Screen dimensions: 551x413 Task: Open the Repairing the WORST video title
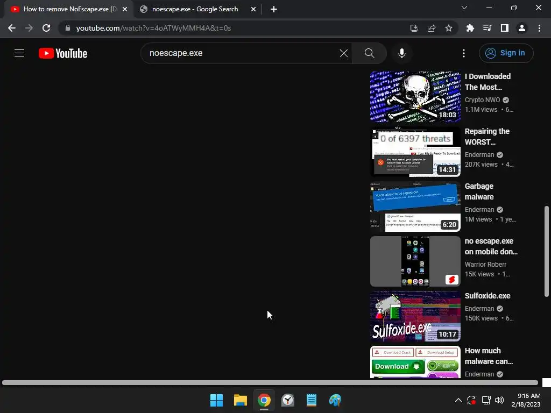coord(487,137)
